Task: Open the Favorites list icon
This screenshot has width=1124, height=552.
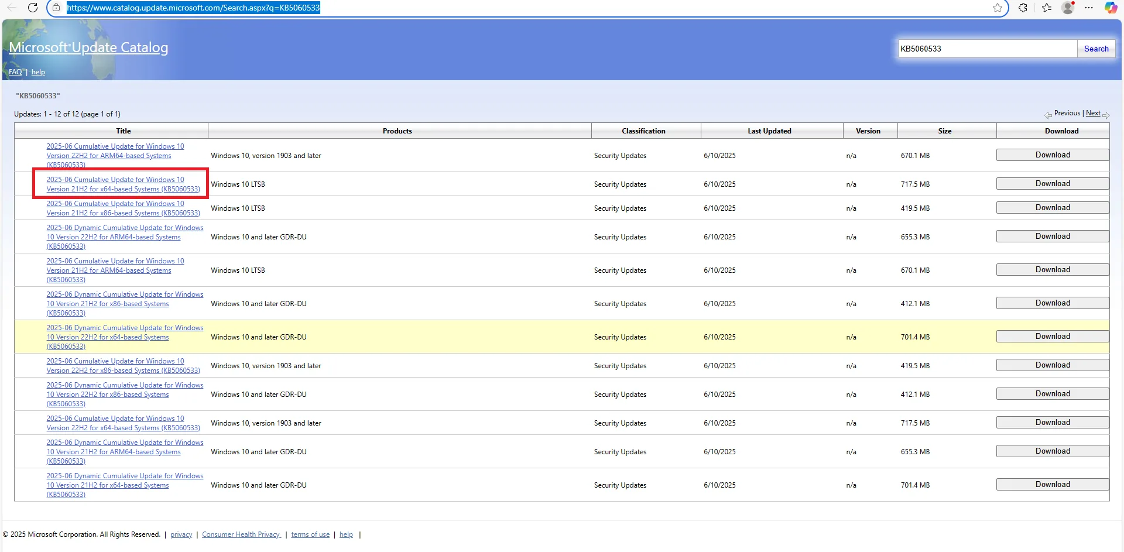Action: pos(1047,8)
